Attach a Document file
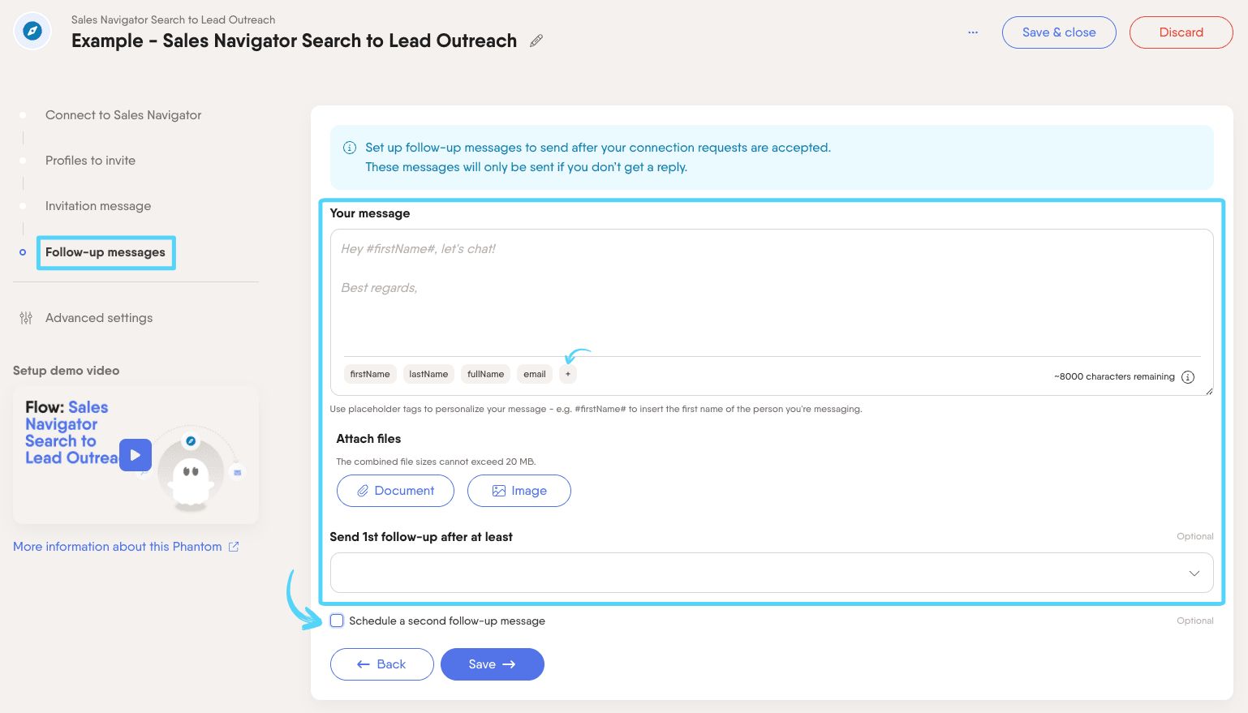This screenshot has height=713, width=1248. click(x=395, y=491)
